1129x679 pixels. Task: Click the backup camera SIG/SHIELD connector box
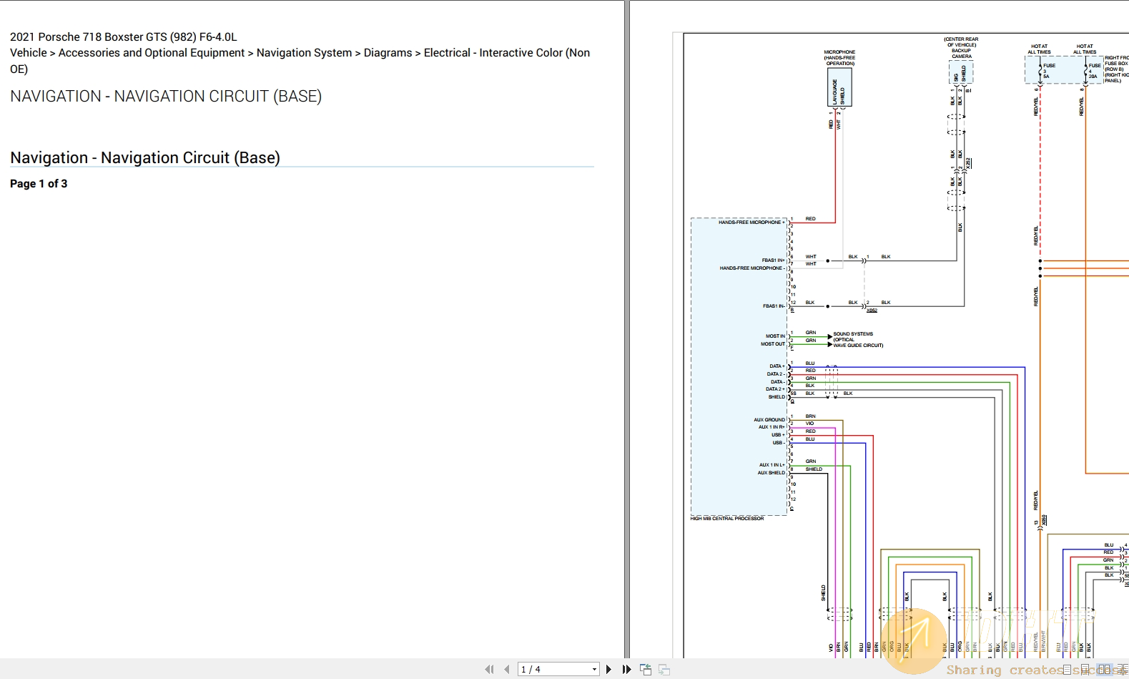961,73
